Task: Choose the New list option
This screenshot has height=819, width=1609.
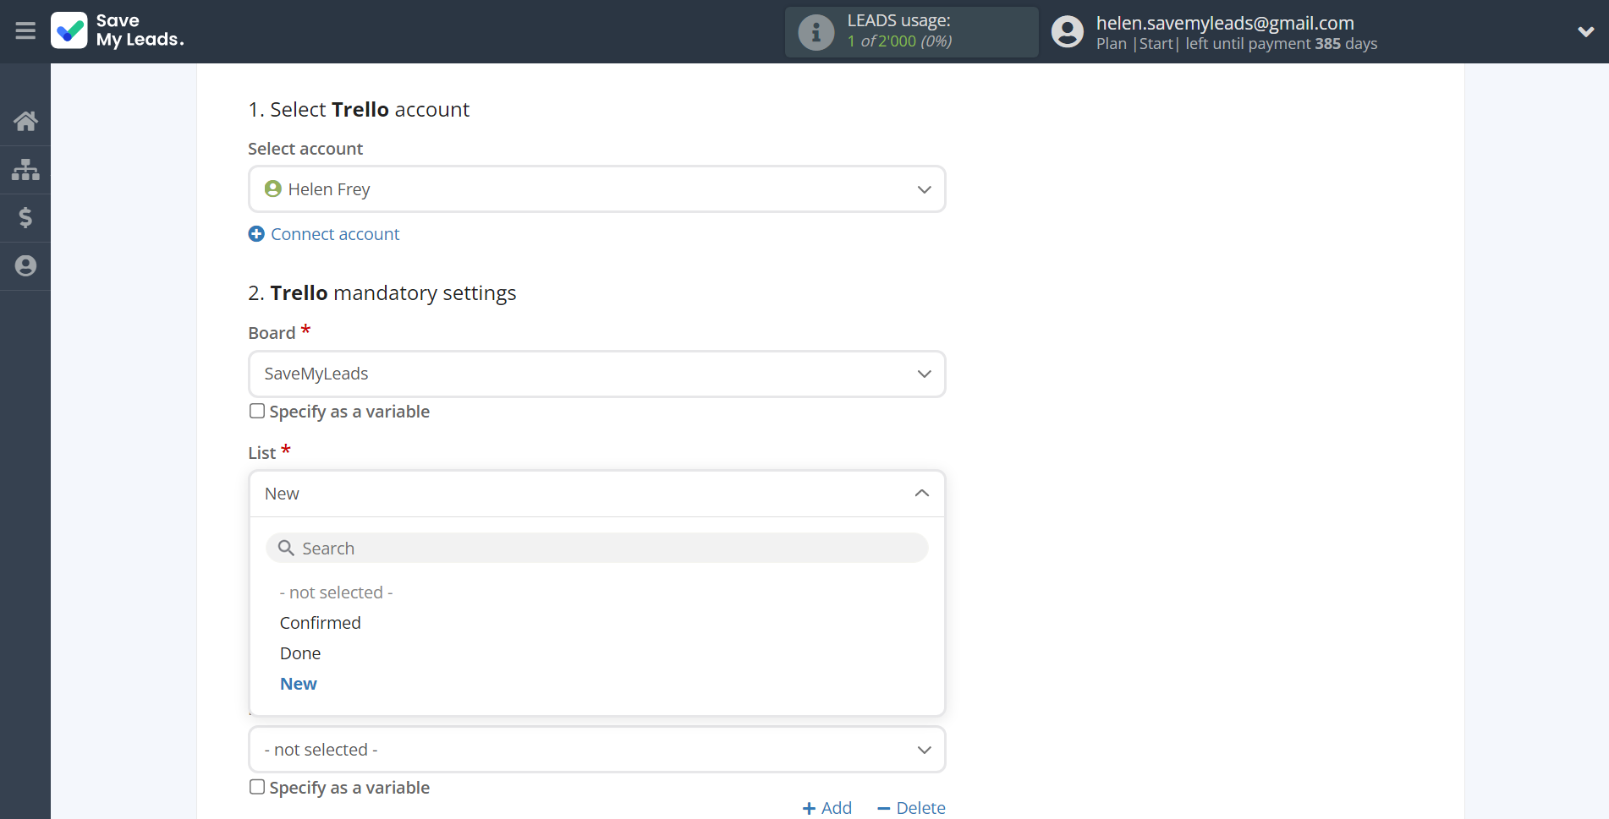Action: [x=299, y=684]
